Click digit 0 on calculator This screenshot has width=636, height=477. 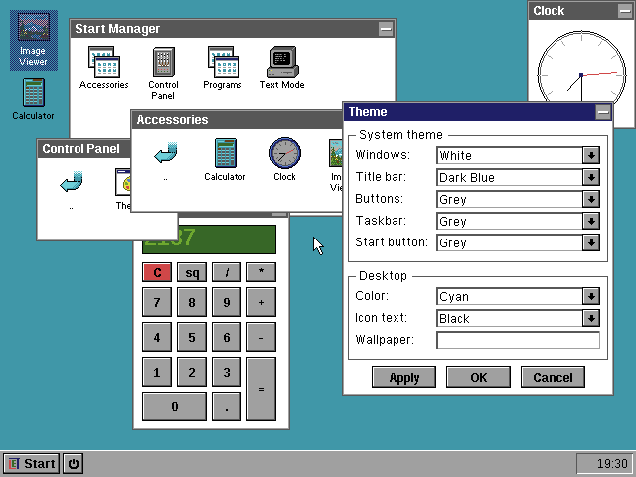pyautogui.click(x=175, y=406)
